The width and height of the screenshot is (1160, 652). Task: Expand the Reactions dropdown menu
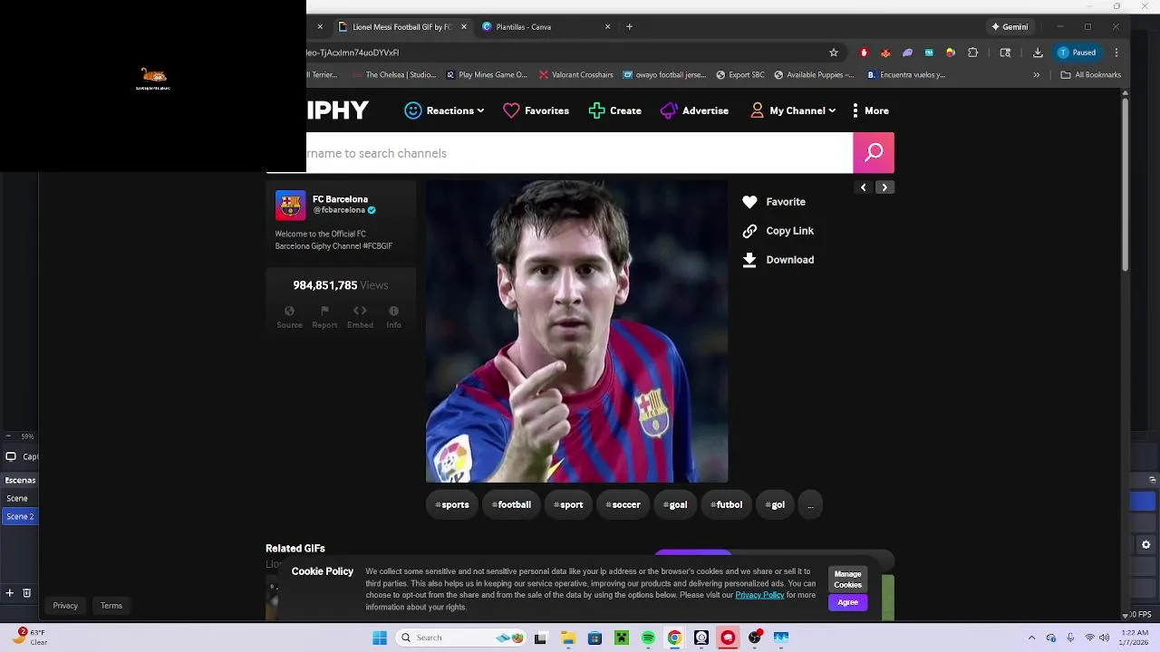click(444, 110)
